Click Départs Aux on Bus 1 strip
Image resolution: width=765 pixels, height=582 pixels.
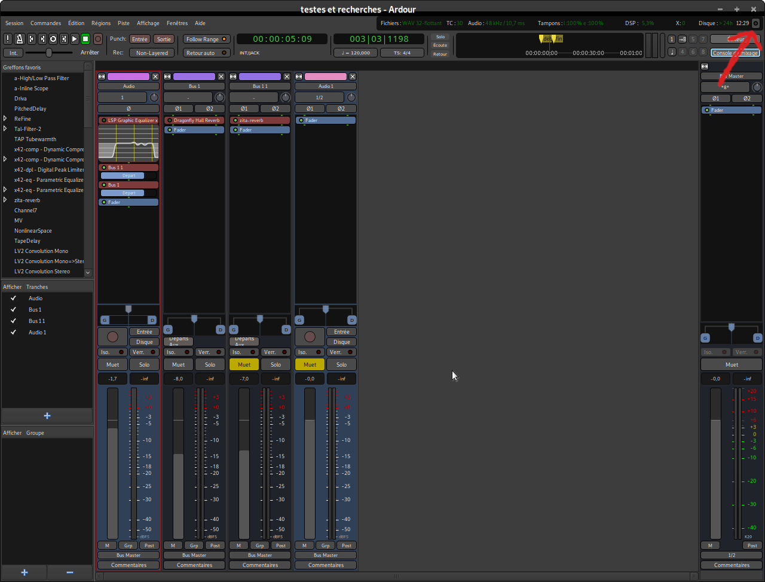click(178, 342)
